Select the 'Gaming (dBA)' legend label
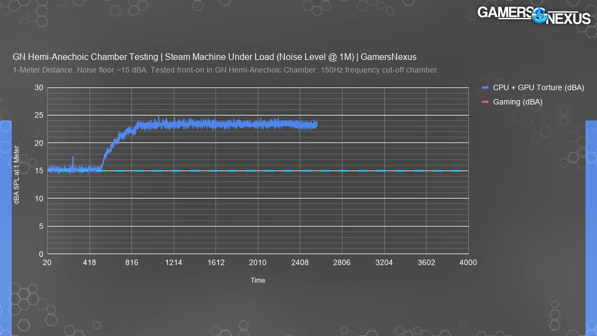This screenshot has width=597, height=336. click(x=518, y=102)
